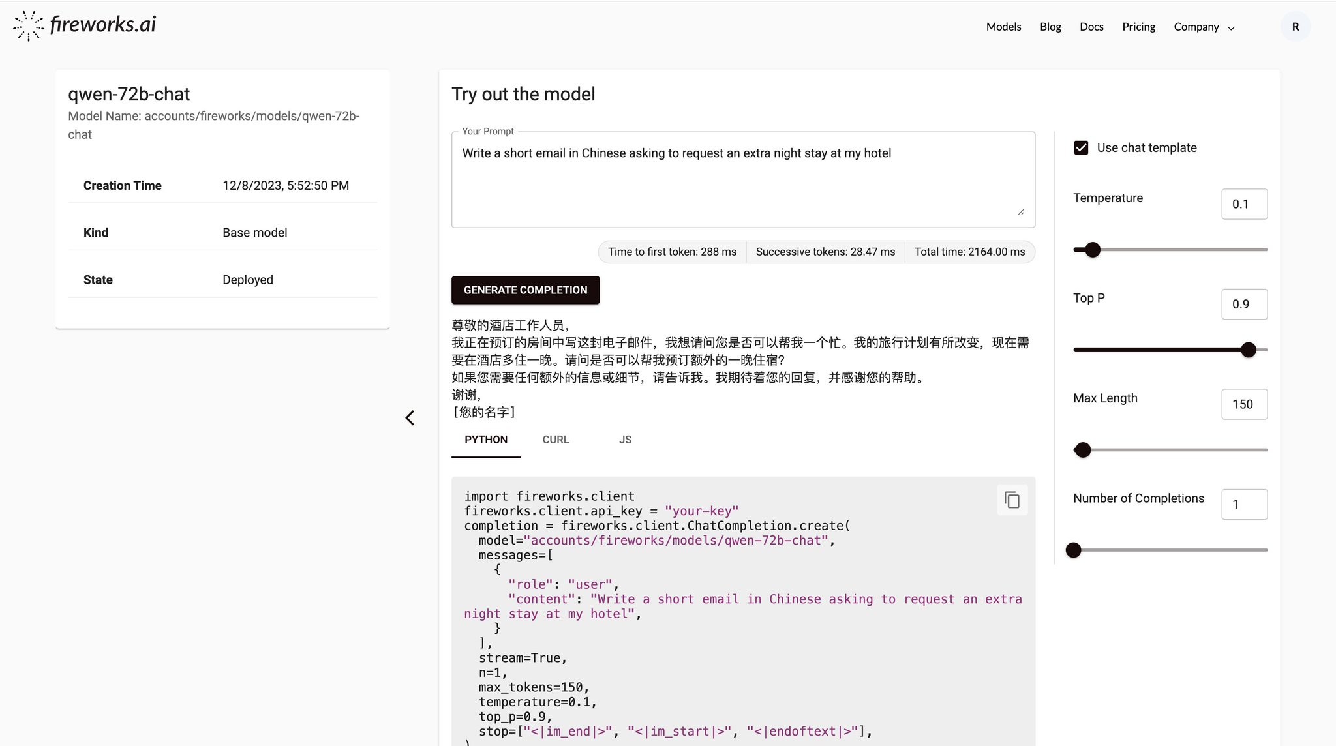Adjust the Max Length slider

pyautogui.click(x=1083, y=450)
